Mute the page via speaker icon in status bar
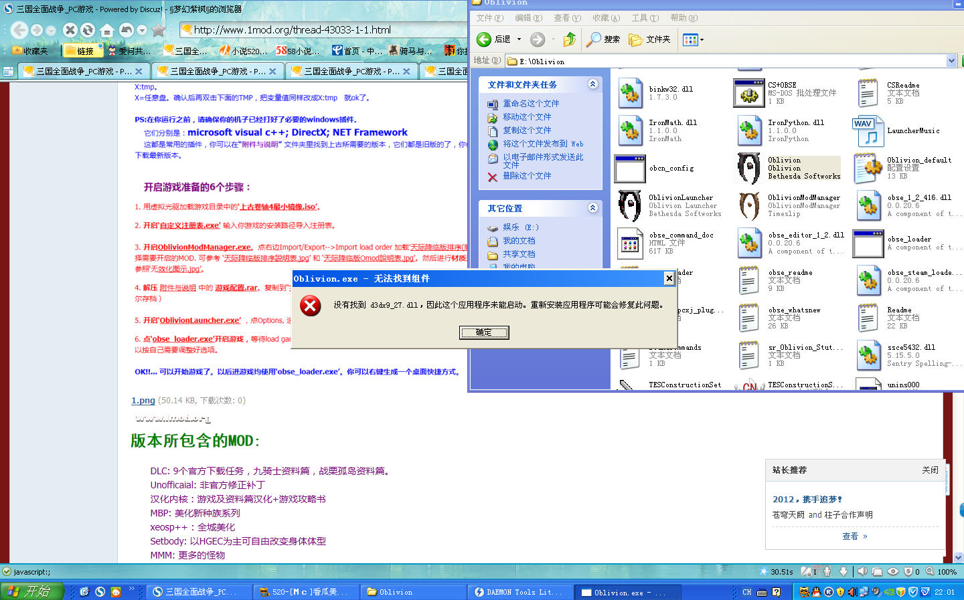The width and height of the screenshot is (964, 600). 863,572
